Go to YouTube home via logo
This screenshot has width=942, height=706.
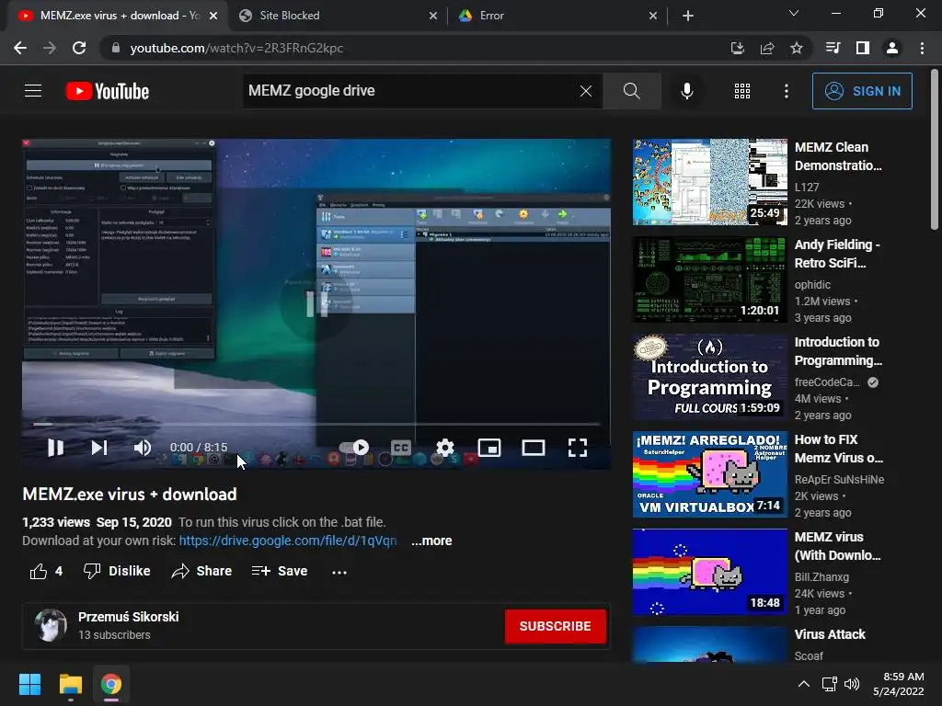coord(108,91)
